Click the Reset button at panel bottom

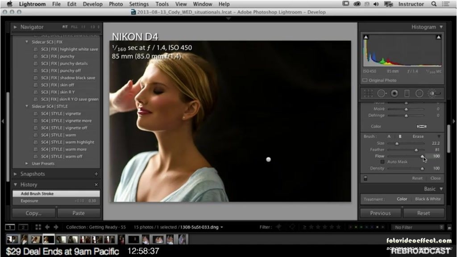coord(424,213)
